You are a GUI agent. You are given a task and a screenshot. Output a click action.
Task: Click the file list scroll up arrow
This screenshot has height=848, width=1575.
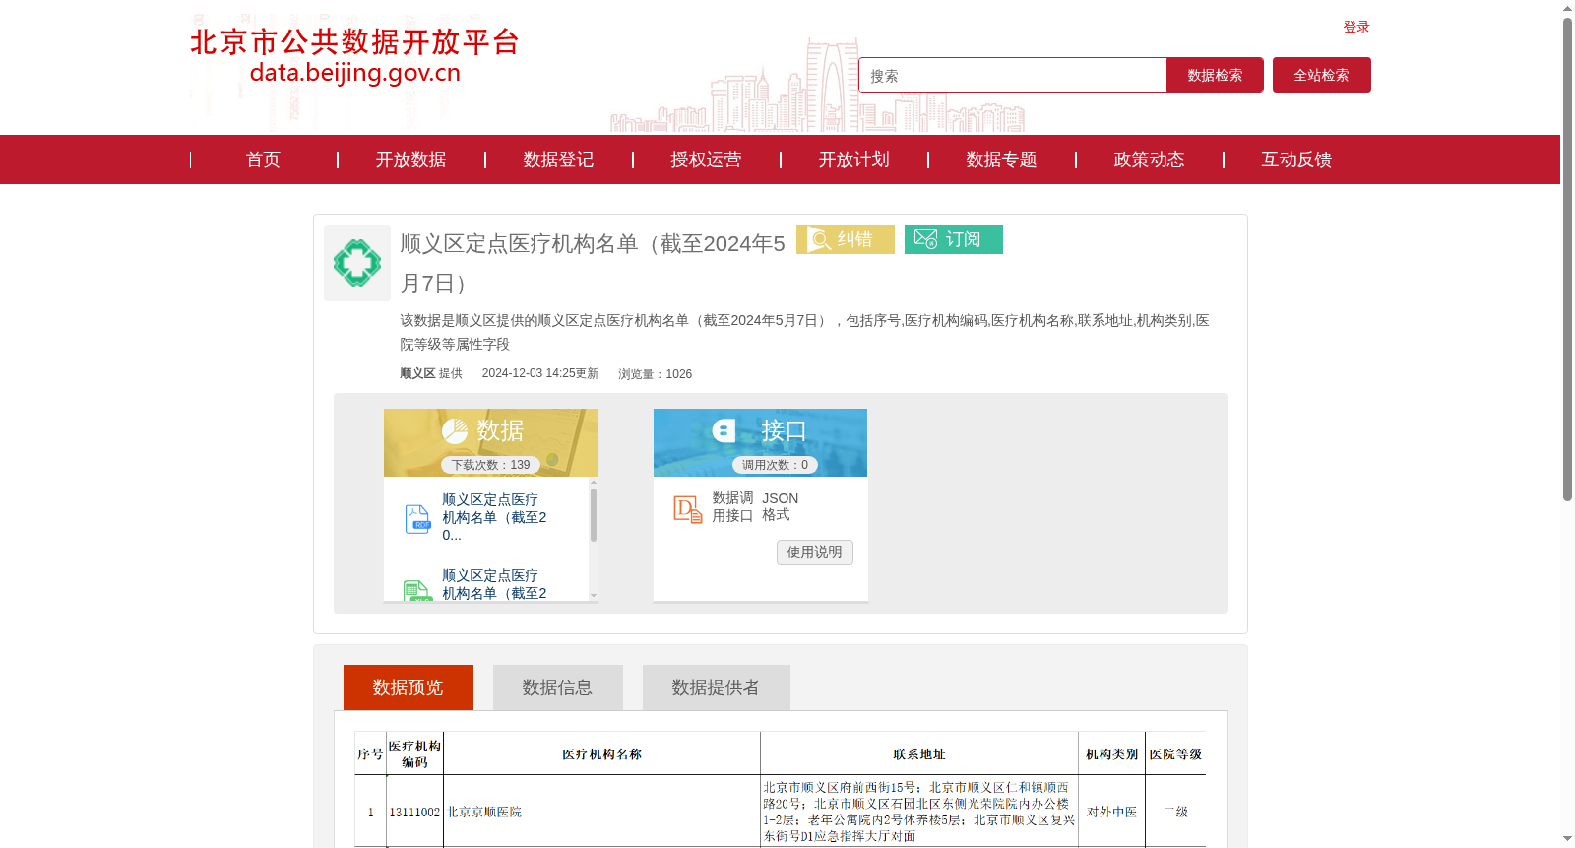coord(594,483)
